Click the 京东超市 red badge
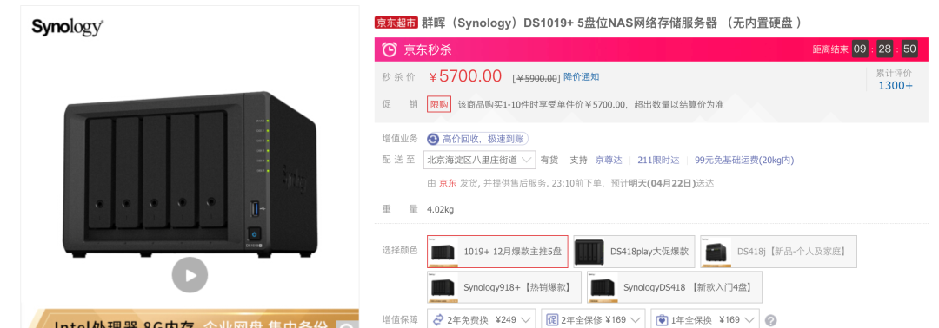The width and height of the screenshot is (939, 328). (x=396, y=23)
